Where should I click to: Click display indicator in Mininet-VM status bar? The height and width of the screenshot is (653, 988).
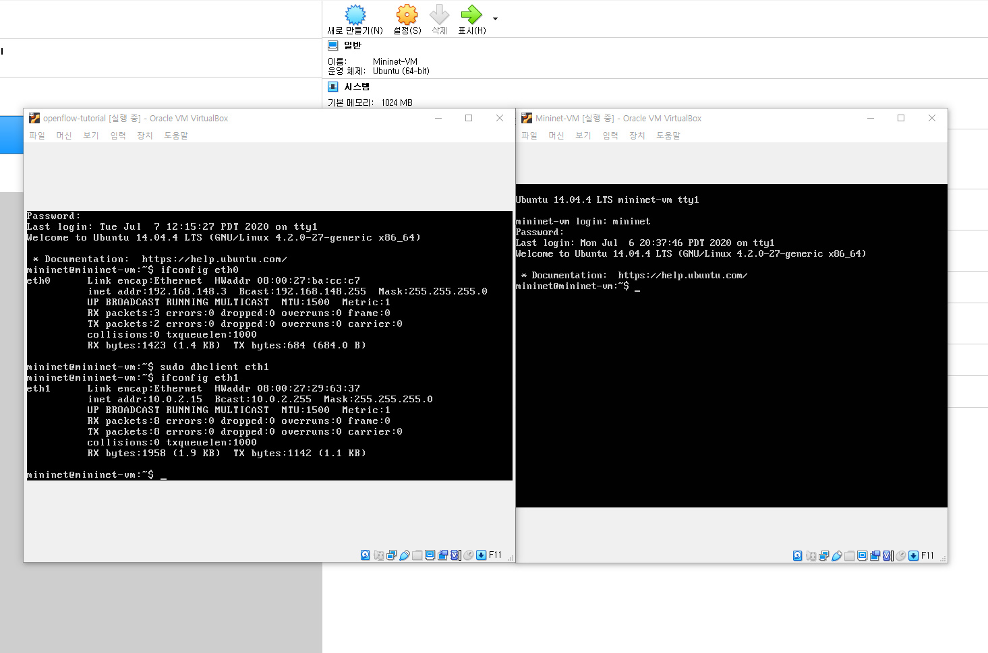[862, 555]
